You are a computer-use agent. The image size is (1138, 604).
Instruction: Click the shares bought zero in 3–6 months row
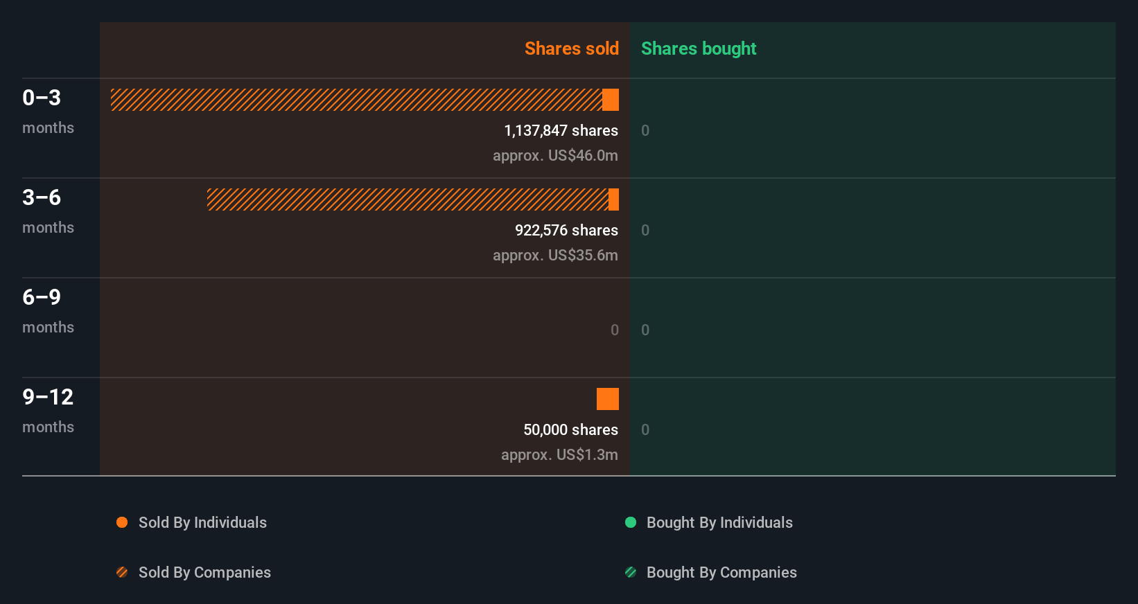[x=645, y=230]
